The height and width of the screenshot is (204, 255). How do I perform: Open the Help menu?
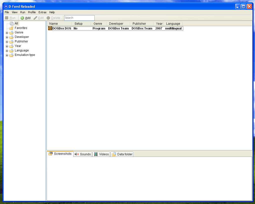click(x=52, y=12)
